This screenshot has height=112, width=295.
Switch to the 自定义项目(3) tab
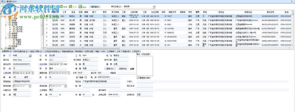pyautogui.click(x=36, y=51)
